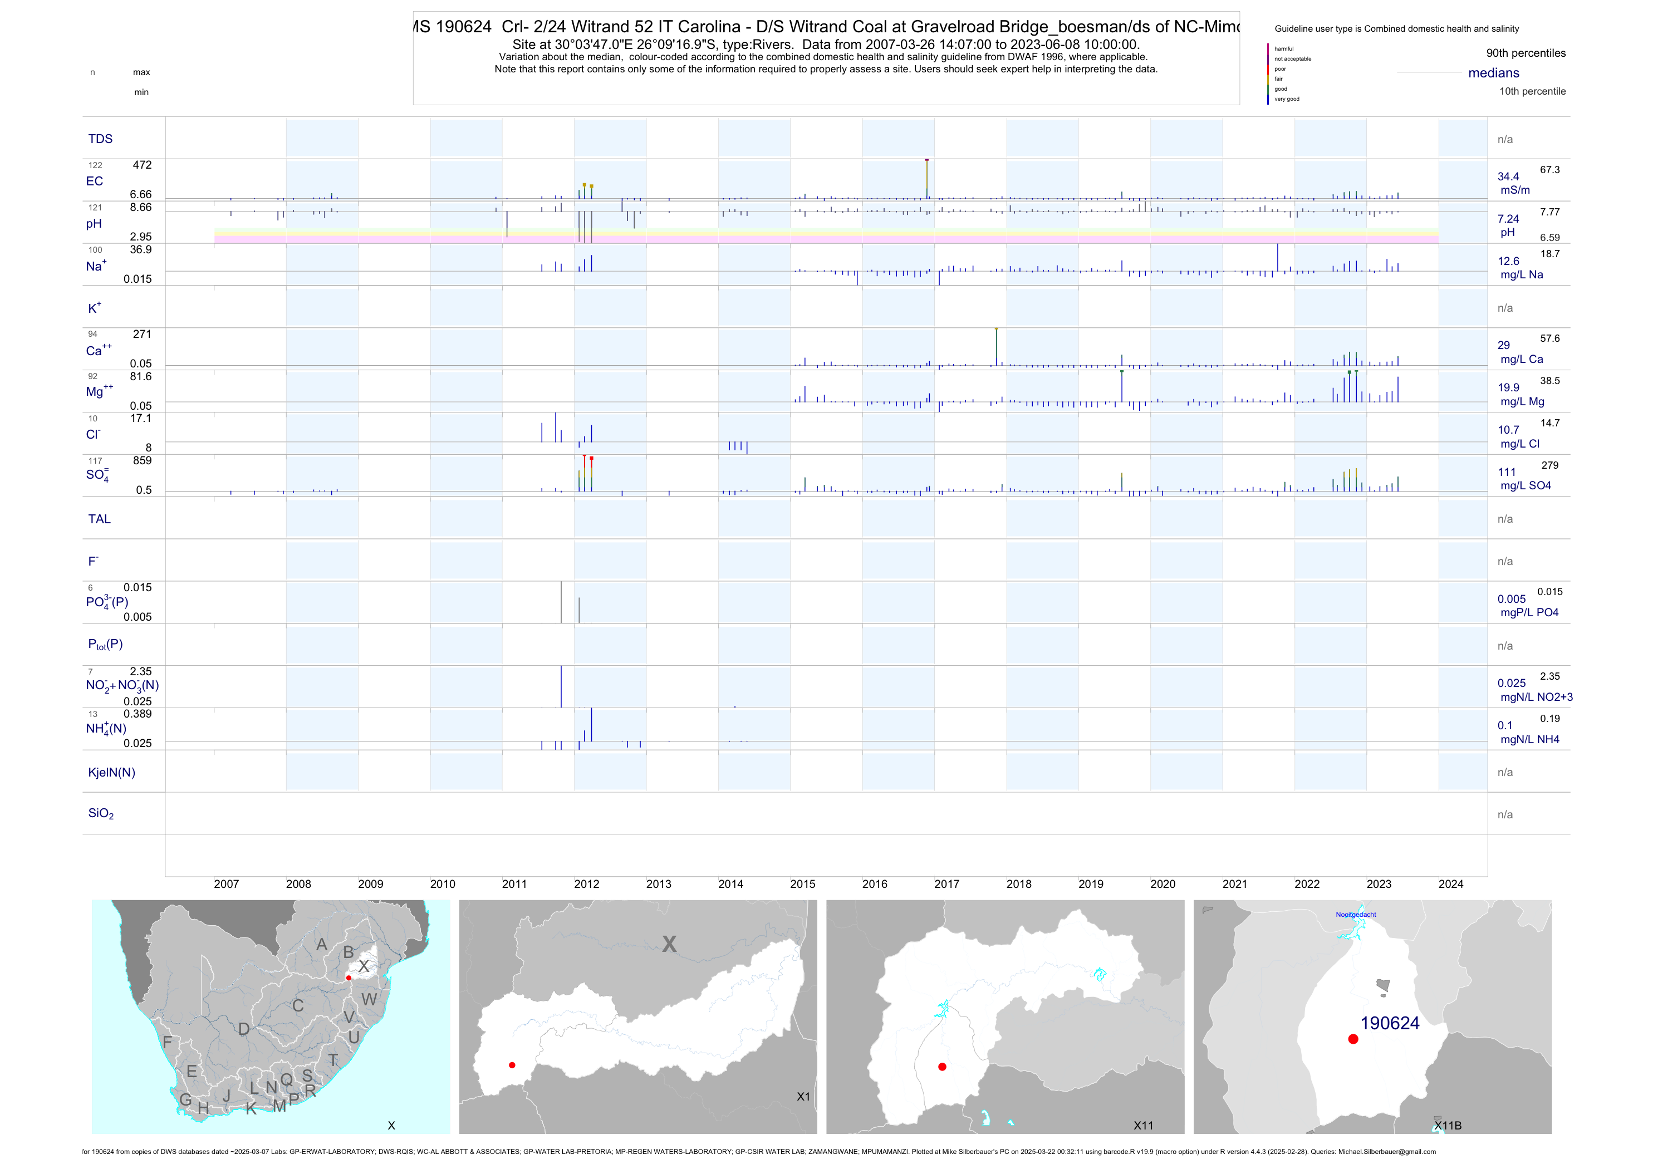Click the SiO2 row label
This screenshot has width=1653, height=1169.
[x=101, y=813]
